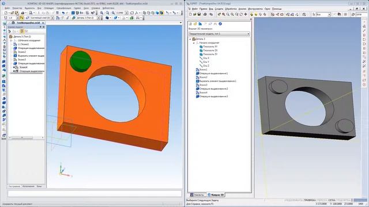Open Деталь 3 (Тел-2) dropdown in KOMPAS toolbar

(x=99, y=18)
